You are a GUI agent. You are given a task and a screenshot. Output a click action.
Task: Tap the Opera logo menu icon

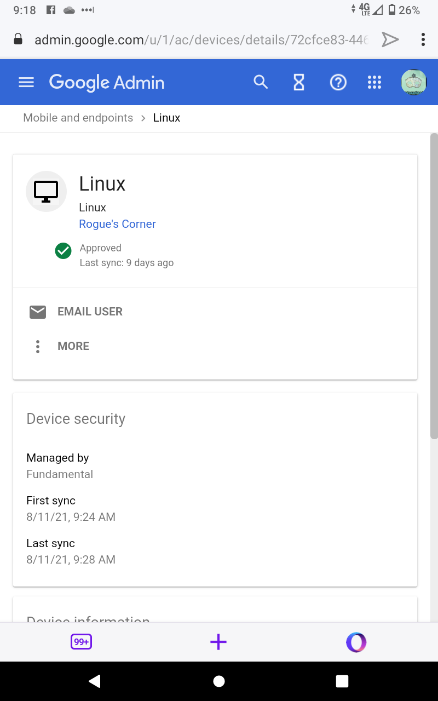tap(356, 642)
